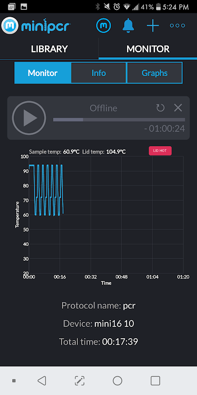197x395 pixels.
Task: Tap the screenshot capture icon in navbar
Action: click(x=80, y=381)
